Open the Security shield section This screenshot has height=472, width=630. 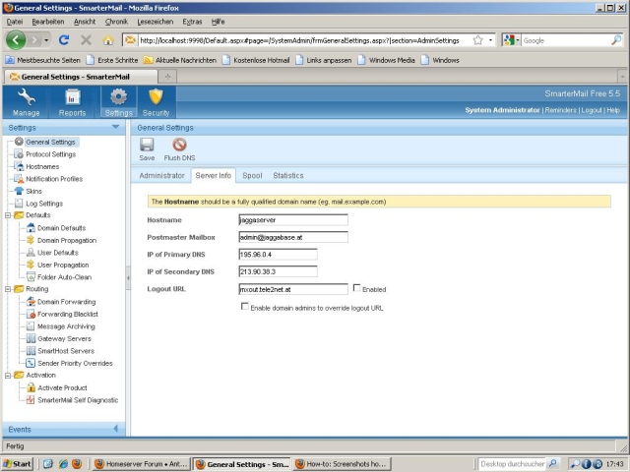tap(156, 102)
